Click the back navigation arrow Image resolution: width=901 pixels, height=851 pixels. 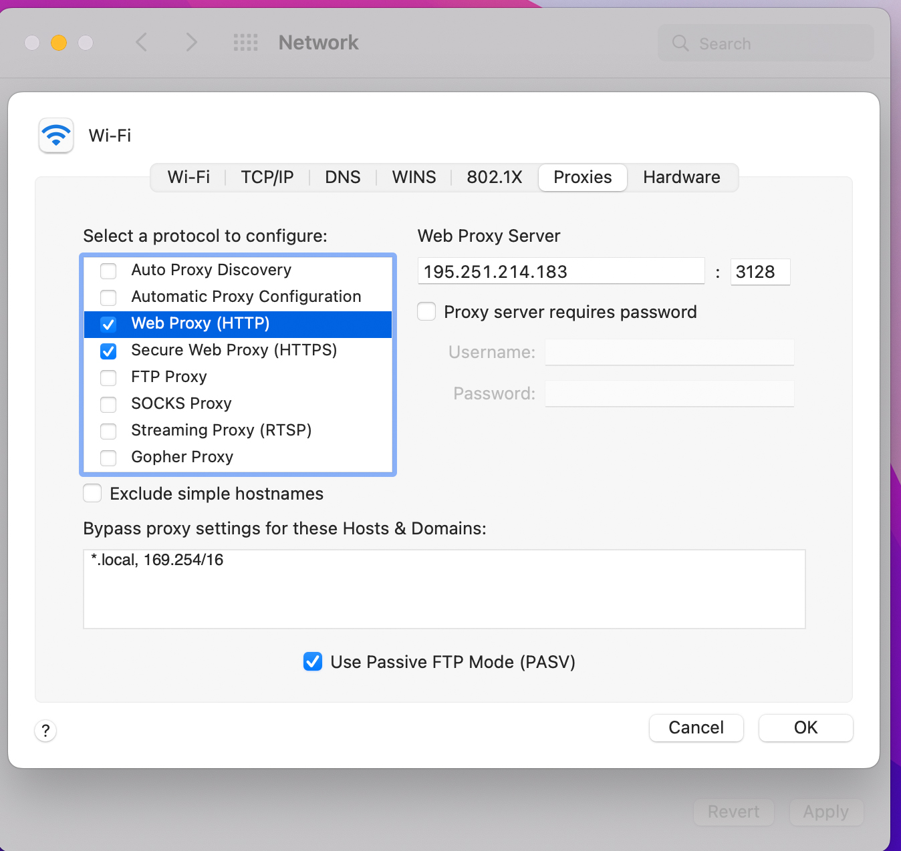tap(142, 42)
